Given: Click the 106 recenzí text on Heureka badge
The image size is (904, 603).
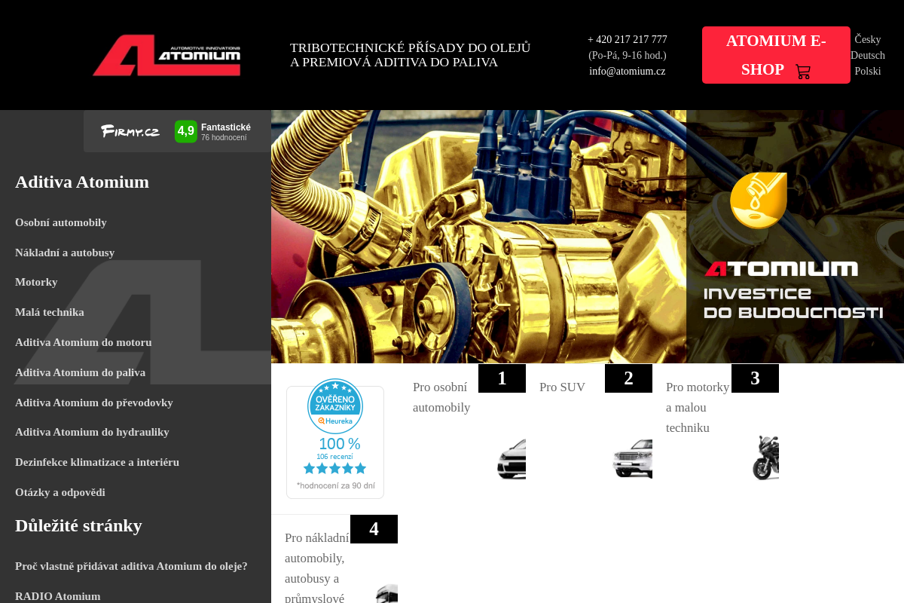Looking at the screenshot, I should 334,457.
